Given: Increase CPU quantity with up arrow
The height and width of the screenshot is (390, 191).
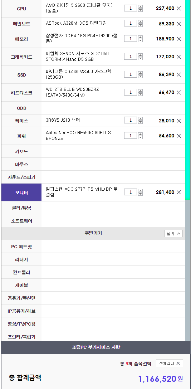Looking at the screenshot, I should tap(141, 7).
